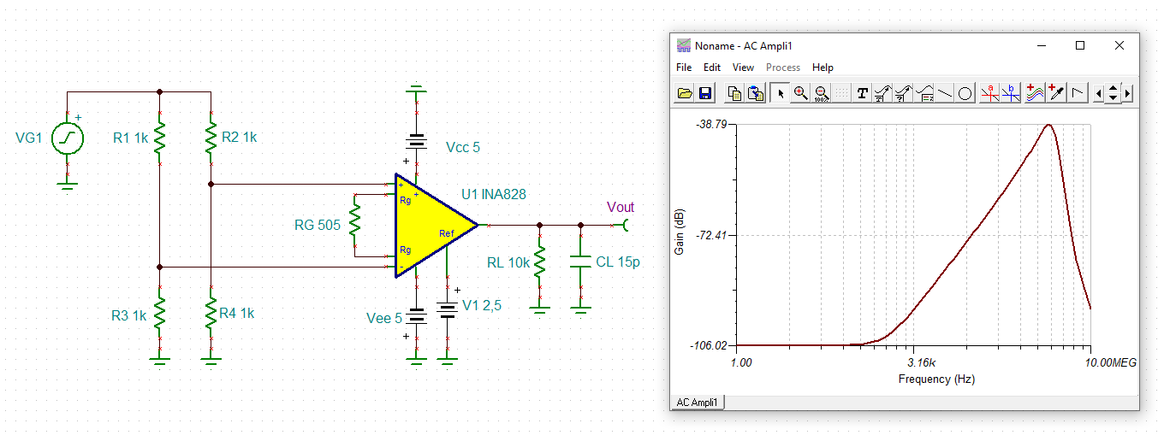Click the Zoom 100% magnifier icon

821,93
